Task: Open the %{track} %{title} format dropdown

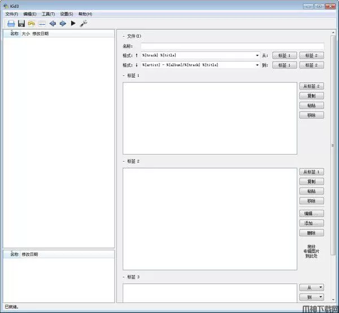Action: pos(257,55)
